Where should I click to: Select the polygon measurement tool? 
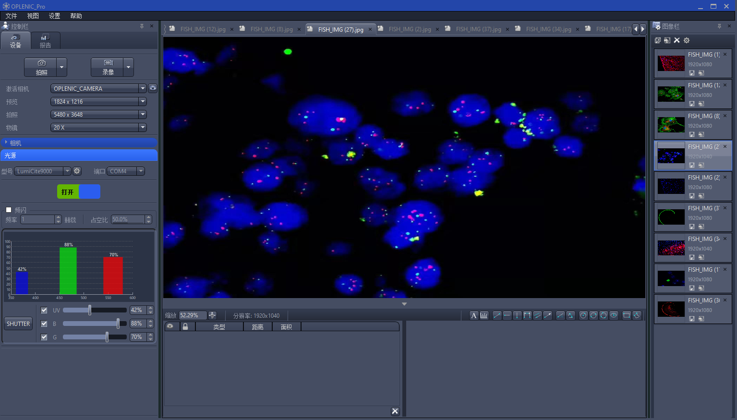point(637,315)
